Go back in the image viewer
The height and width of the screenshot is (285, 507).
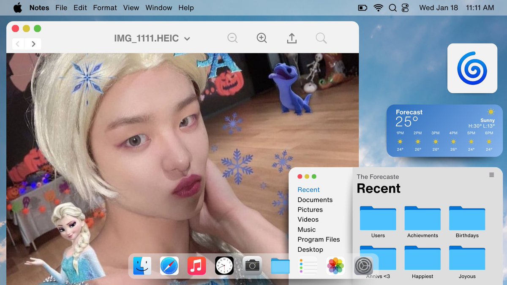point(18,43)
